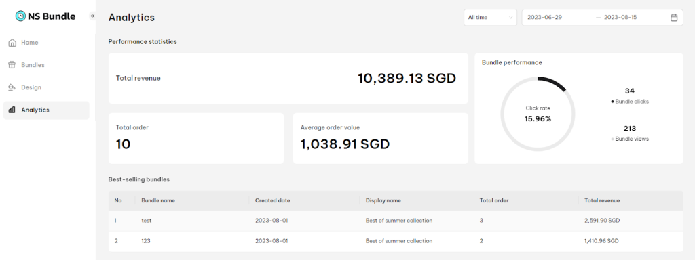The height and width of the screenshot is (260, 695).
Task: Click the Design paint icon
Action: (x=12, y=87)
